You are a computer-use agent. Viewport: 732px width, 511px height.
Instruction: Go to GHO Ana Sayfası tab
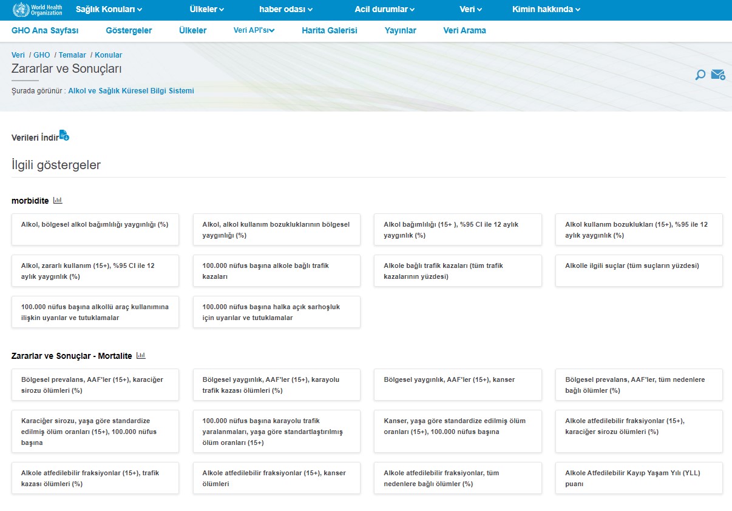pyautogui.click(x=45, y=30)
